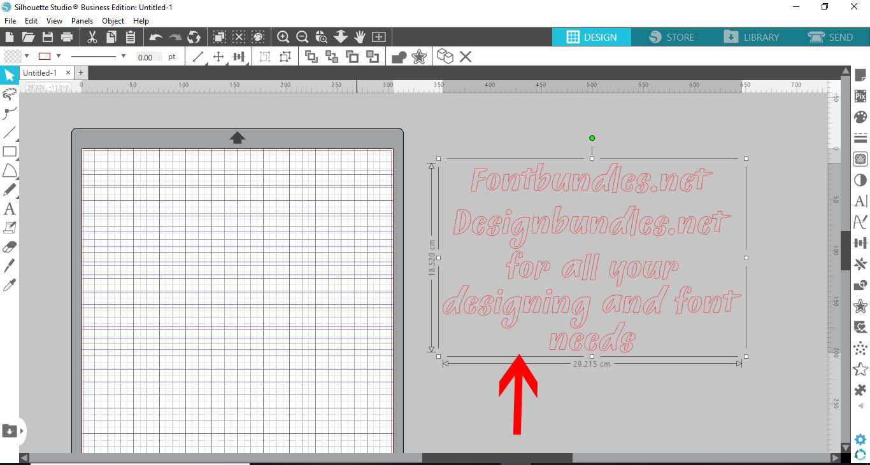The width and height of the screenshot is (870, 465).
Task: Select the Rectangle drawing tool
Action: coord(9,151)
